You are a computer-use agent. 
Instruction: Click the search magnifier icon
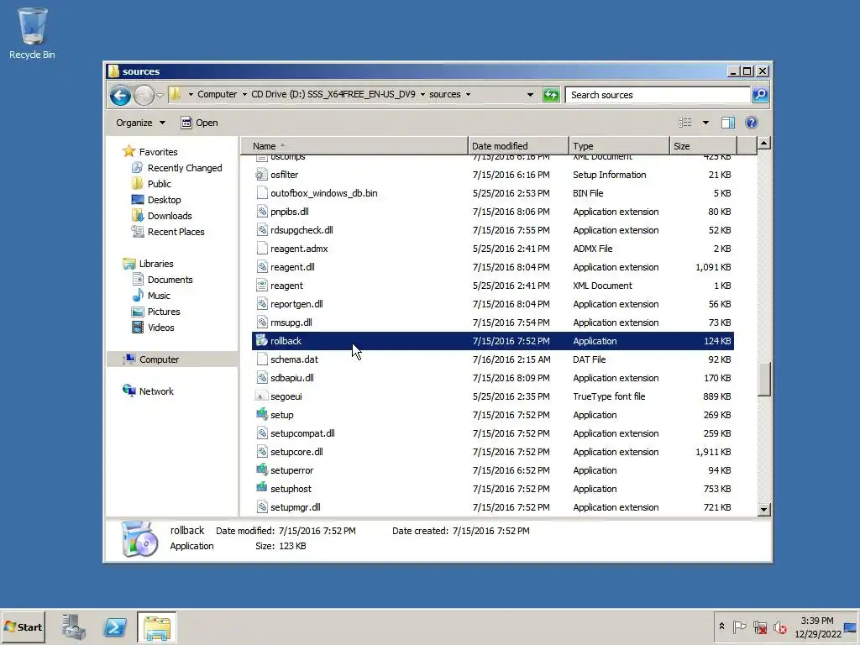click(x=759, y=95)
